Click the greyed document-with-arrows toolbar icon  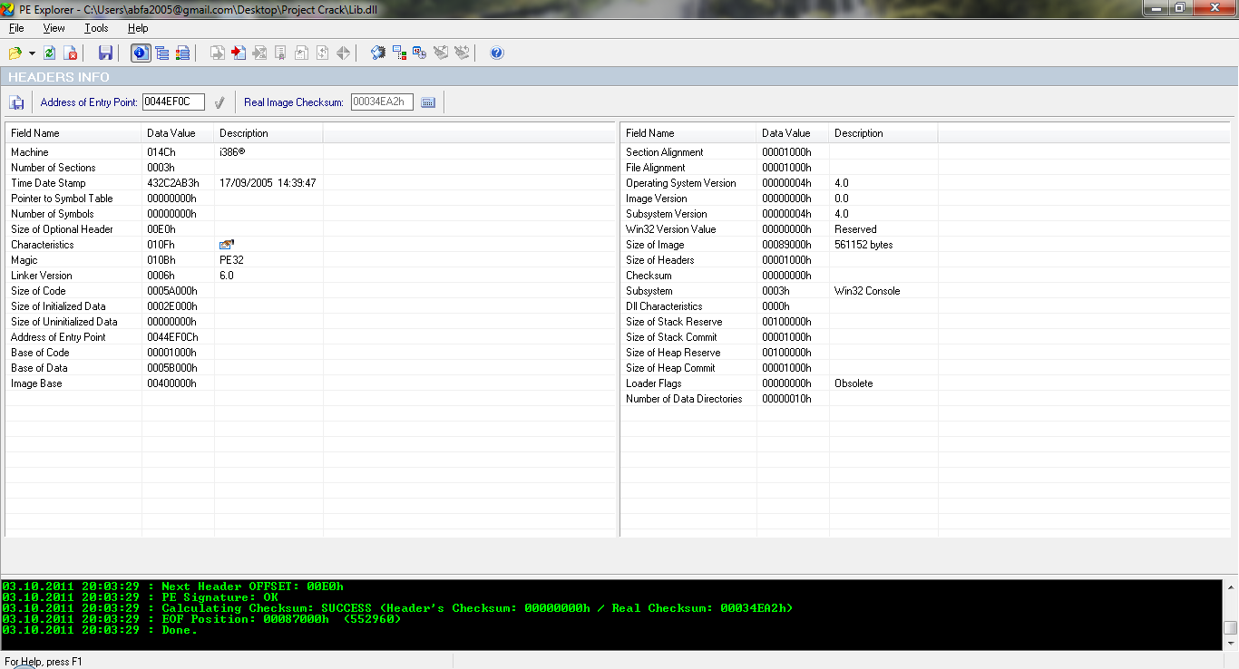pos(322,53)
